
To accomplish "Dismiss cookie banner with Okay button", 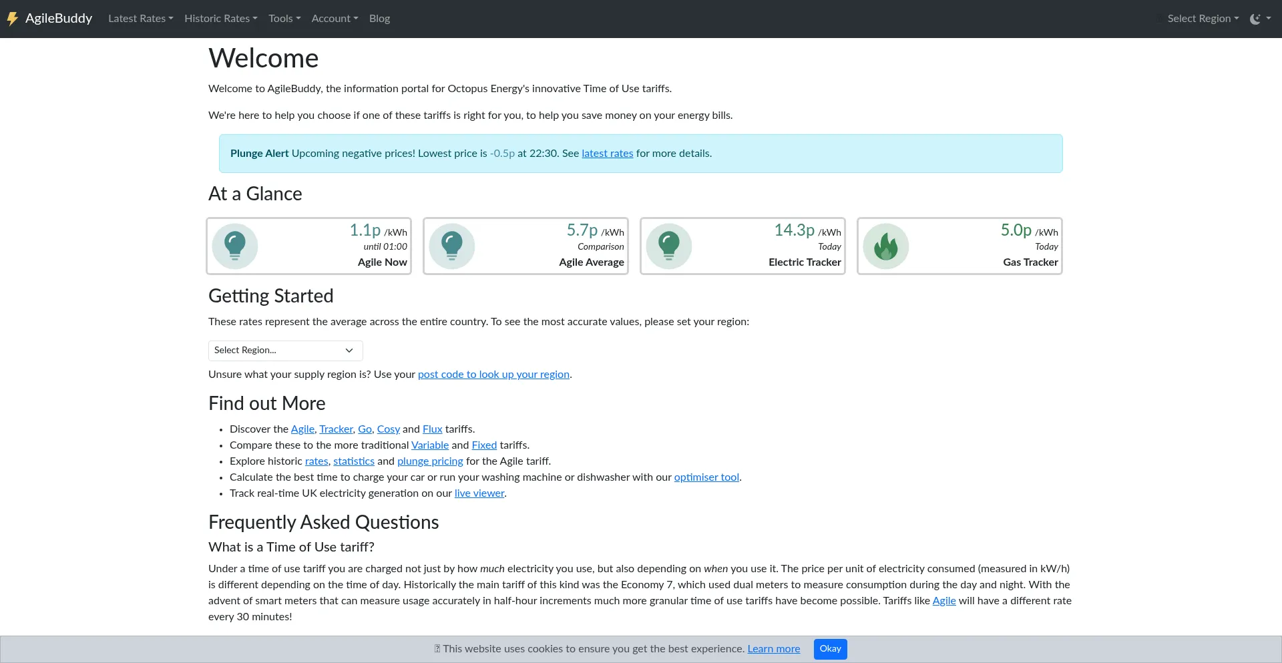I will 831,649.
